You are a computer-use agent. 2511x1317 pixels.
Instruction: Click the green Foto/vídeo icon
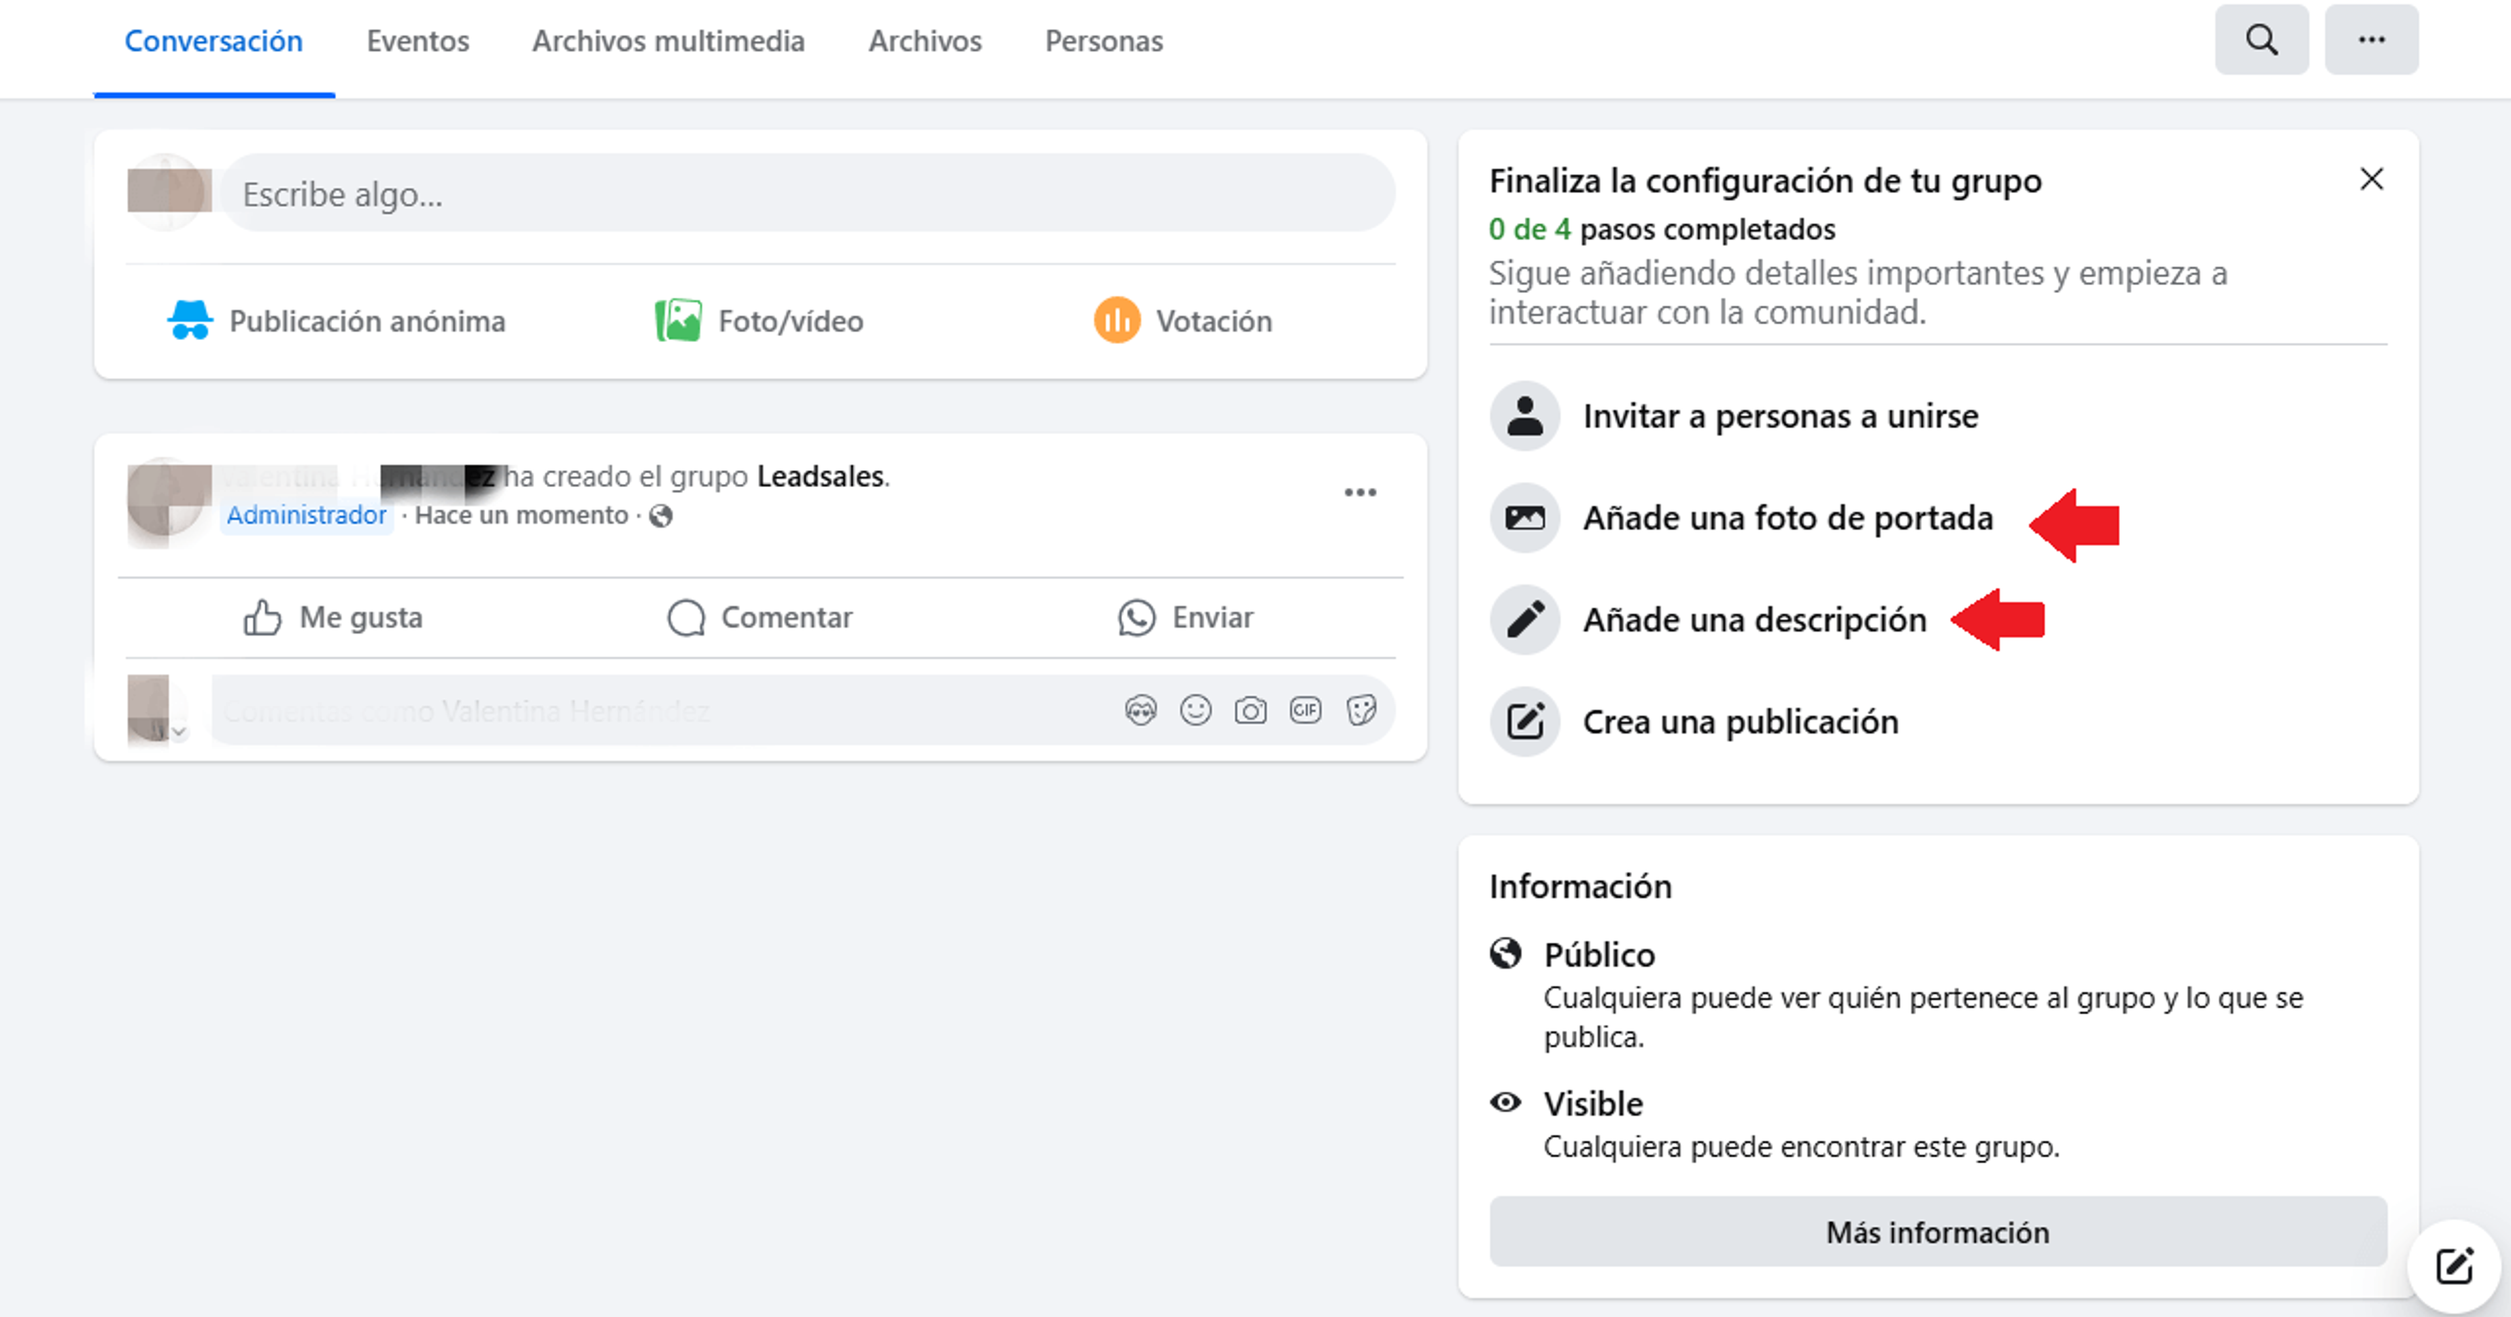[x=679, y=320]
